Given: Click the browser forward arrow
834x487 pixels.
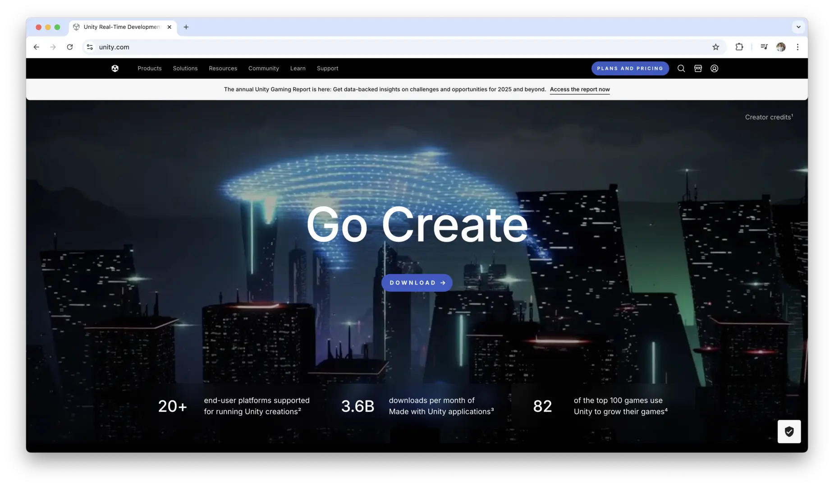Looking at the screenshot, I should click(x=53, y=47).
